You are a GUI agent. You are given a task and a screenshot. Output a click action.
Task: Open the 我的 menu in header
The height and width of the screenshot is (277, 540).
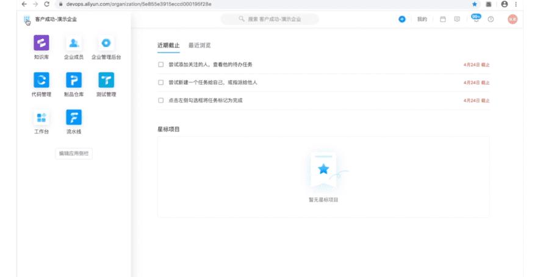point(422,20)
